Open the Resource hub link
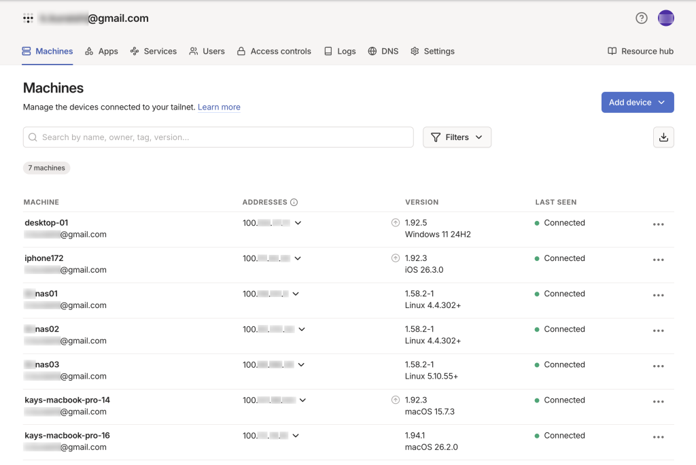 coord(640,52)
